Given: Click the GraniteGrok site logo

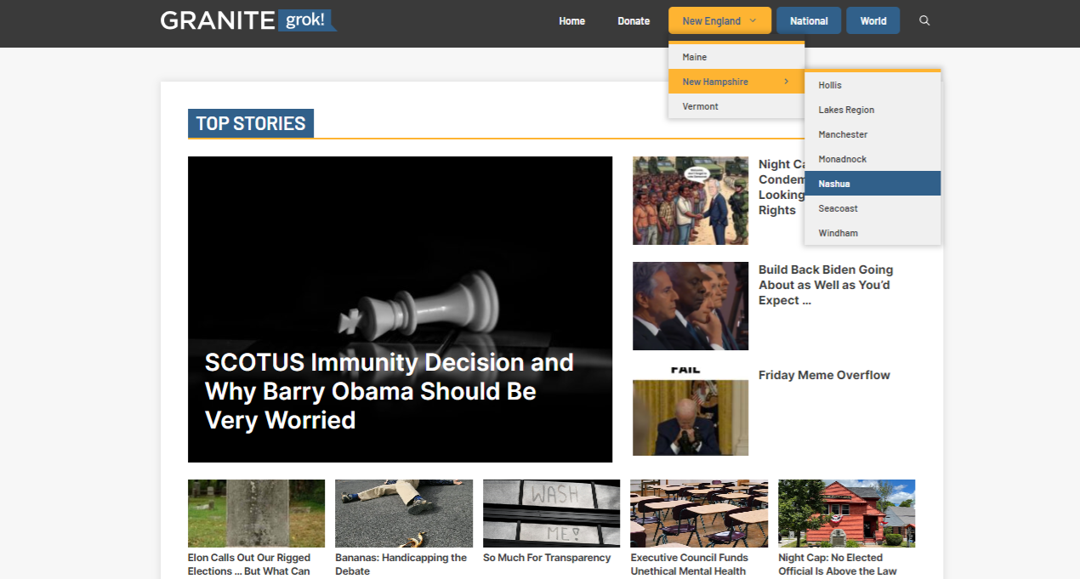Looking at the screenshot, I should click(248, 20).
